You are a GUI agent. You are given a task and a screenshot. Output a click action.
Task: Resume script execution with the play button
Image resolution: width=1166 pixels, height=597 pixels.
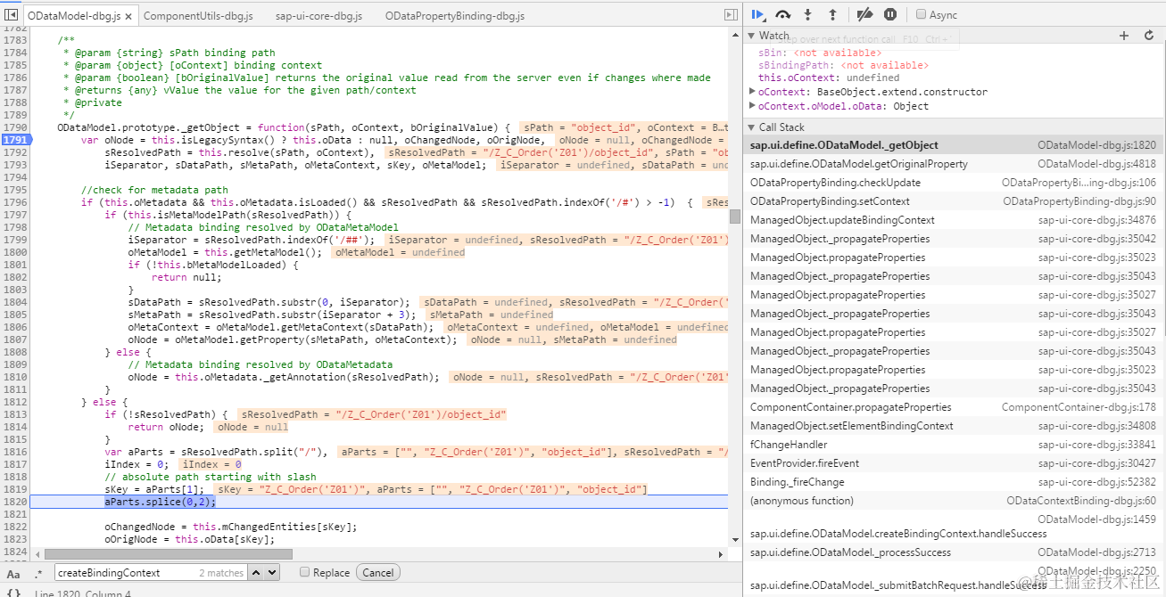[757, 14]
